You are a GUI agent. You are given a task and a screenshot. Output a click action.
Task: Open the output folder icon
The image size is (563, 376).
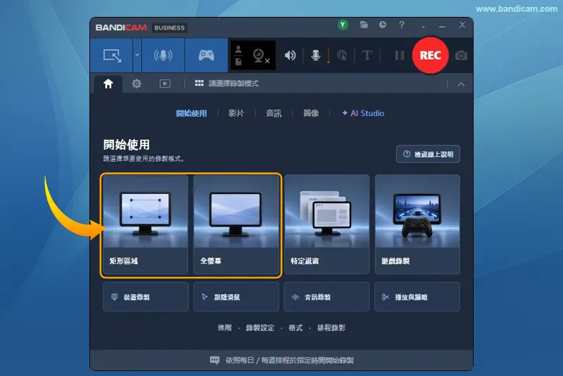[364, 25]
